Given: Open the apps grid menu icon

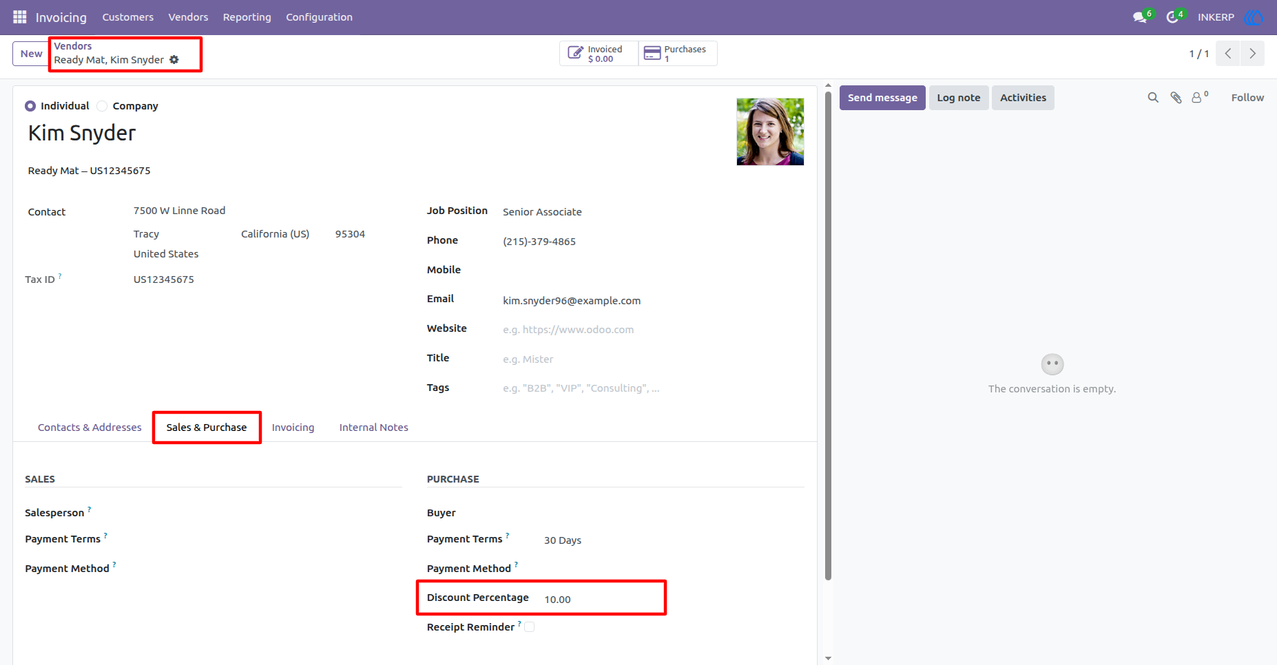Looking at the screenshot, I should pyautogui.click(x=20, y=17).
